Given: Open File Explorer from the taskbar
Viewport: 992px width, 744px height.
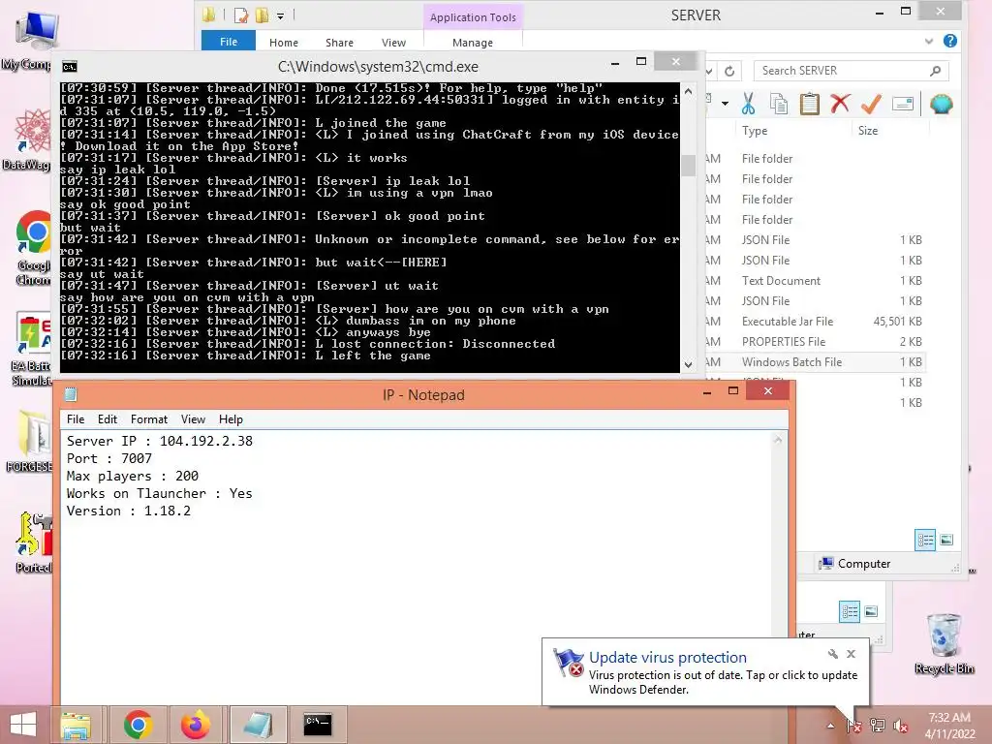Looking at the screenshot, I should [x=76, y=725].
